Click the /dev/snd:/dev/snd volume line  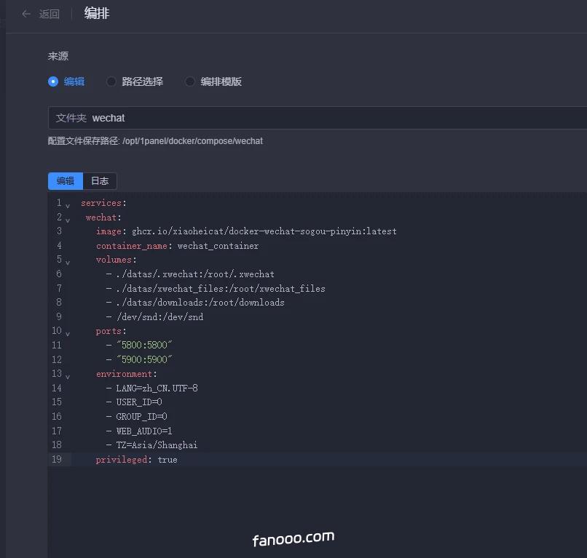point(159,317)
